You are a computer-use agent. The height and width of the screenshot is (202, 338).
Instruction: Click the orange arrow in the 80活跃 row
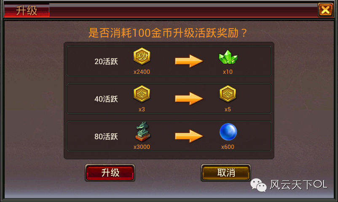189,136
